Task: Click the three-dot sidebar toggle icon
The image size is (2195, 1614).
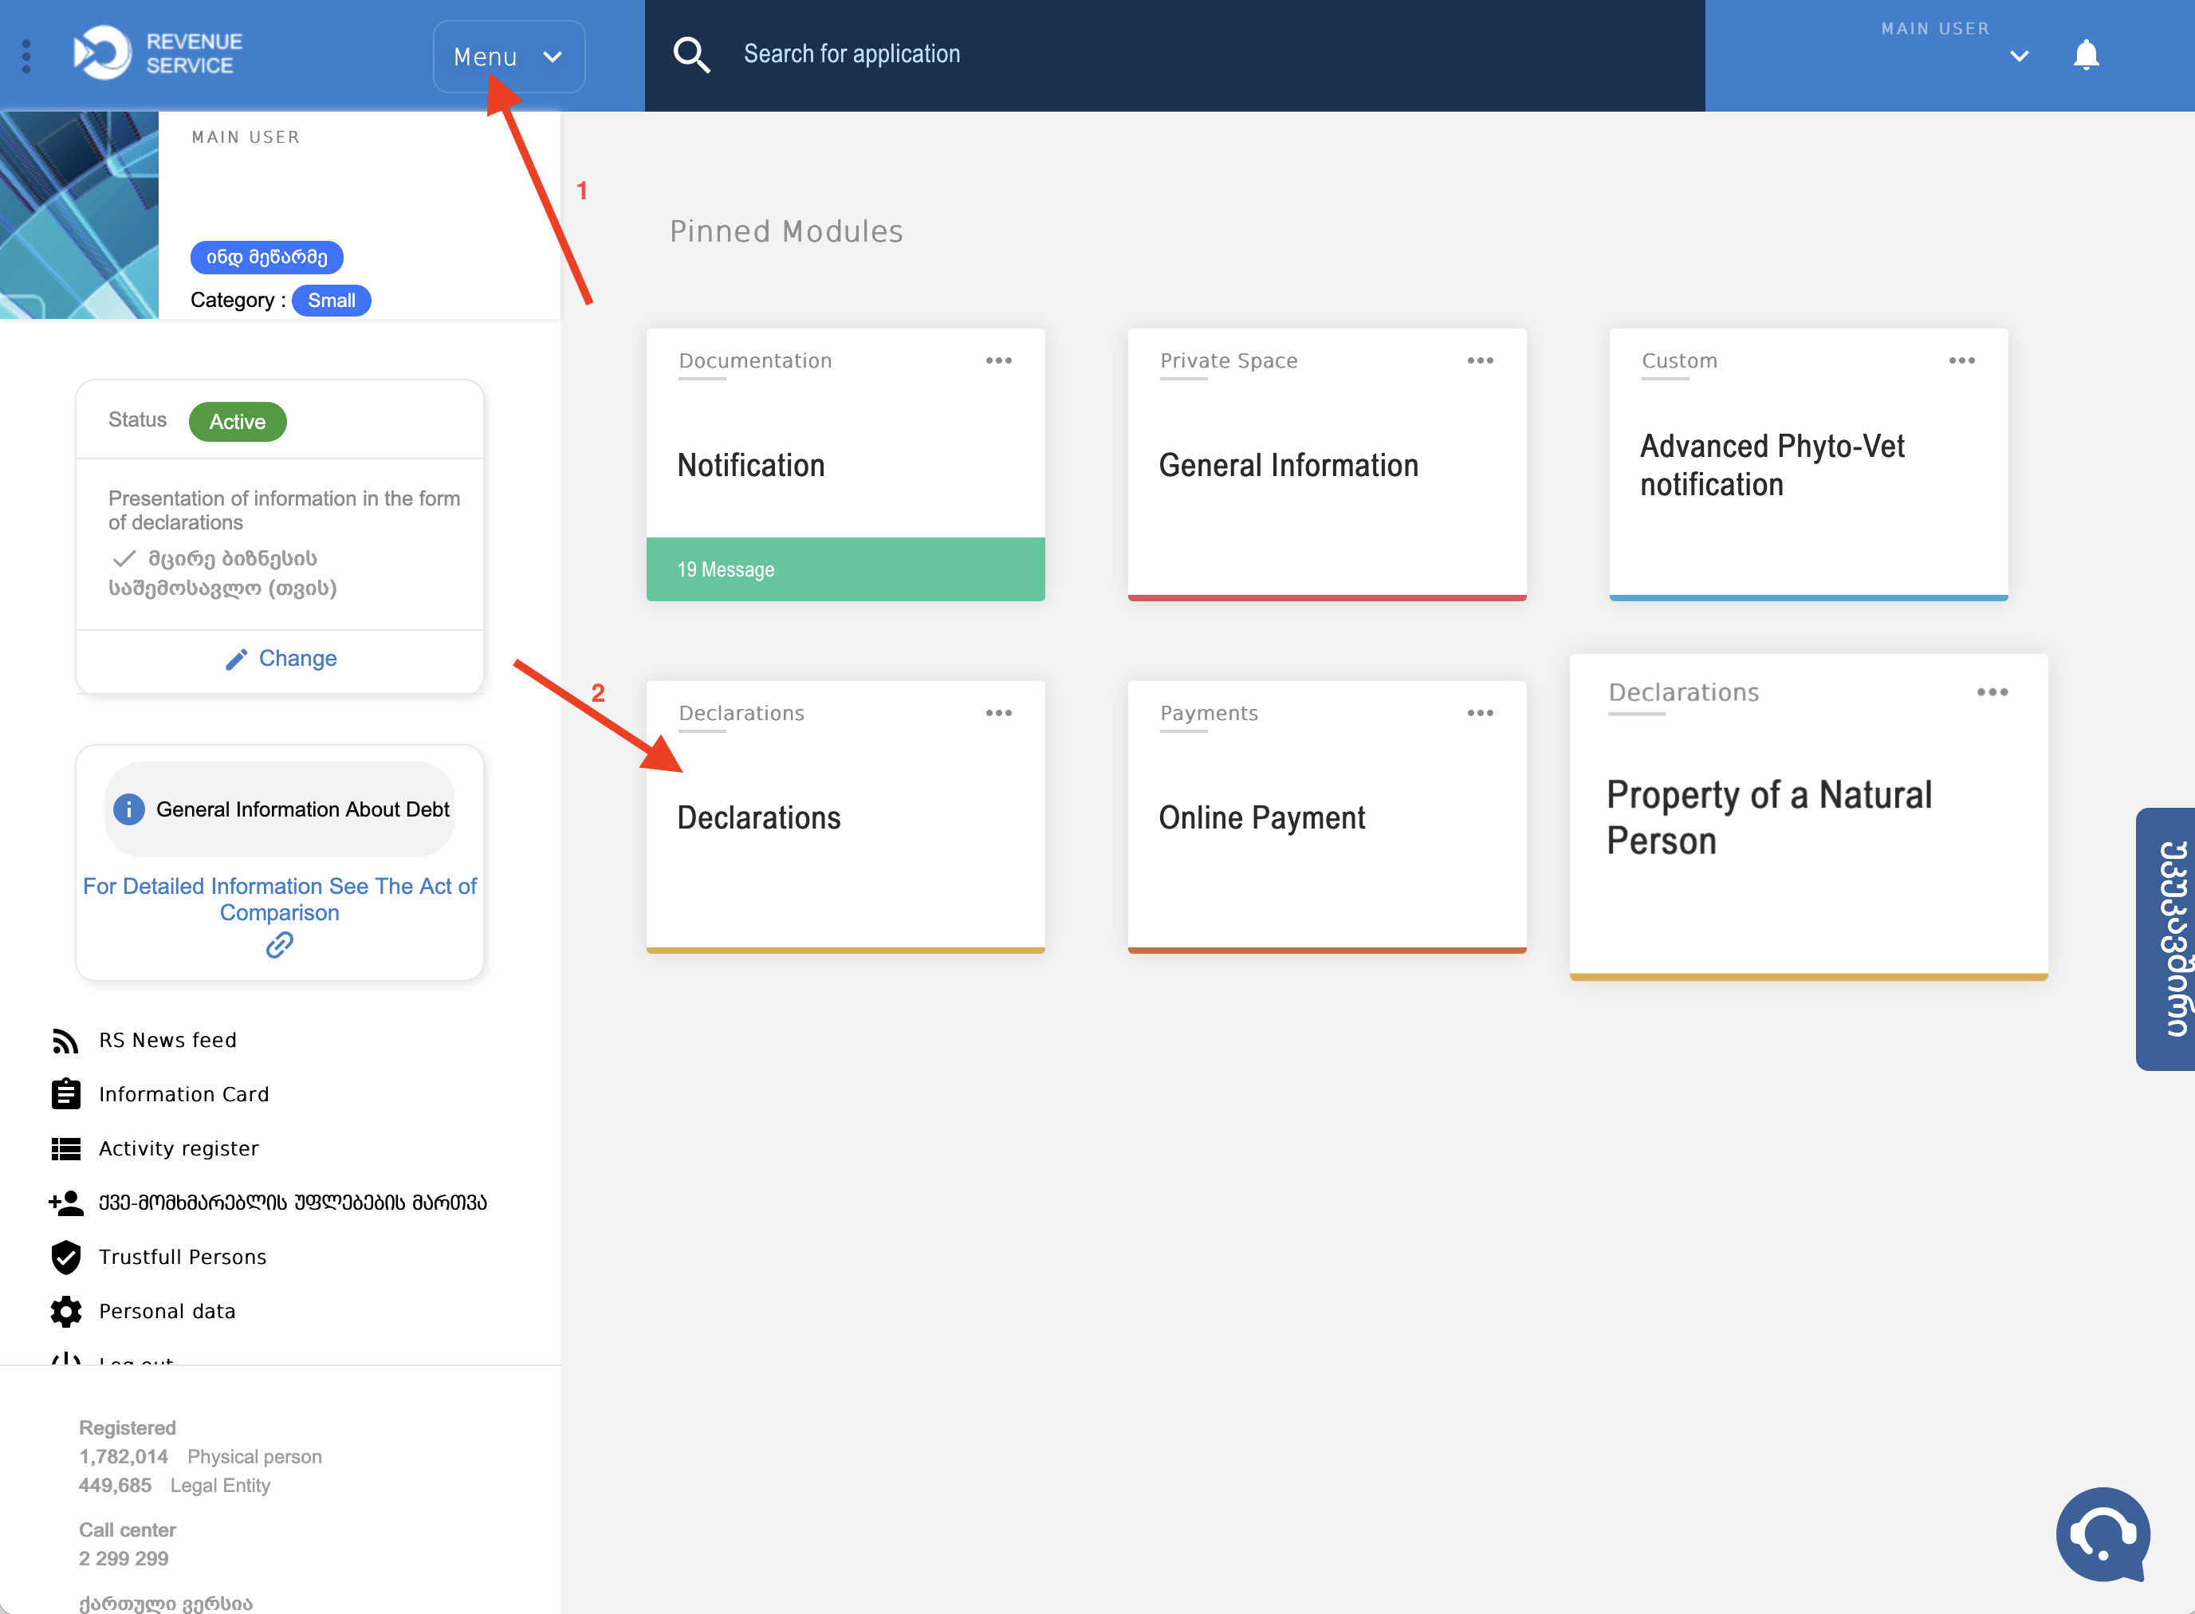Action: pyautogui.click(x=26, y=56)
